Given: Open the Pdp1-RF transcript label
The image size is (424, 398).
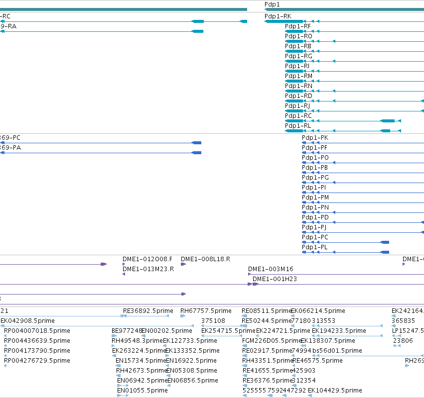Looking at the screenshot, I should [x=298, y=26].
